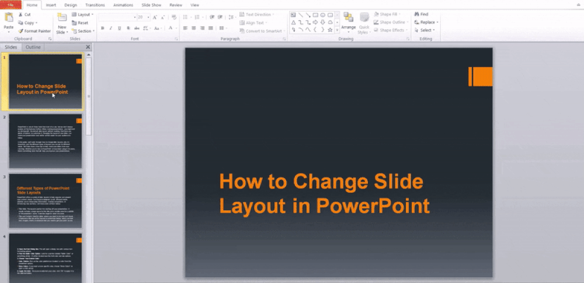Click the Paste clipboard icon

[x=9, y=18]
